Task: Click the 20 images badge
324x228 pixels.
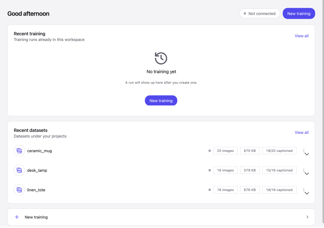Action: coord(225,151)
